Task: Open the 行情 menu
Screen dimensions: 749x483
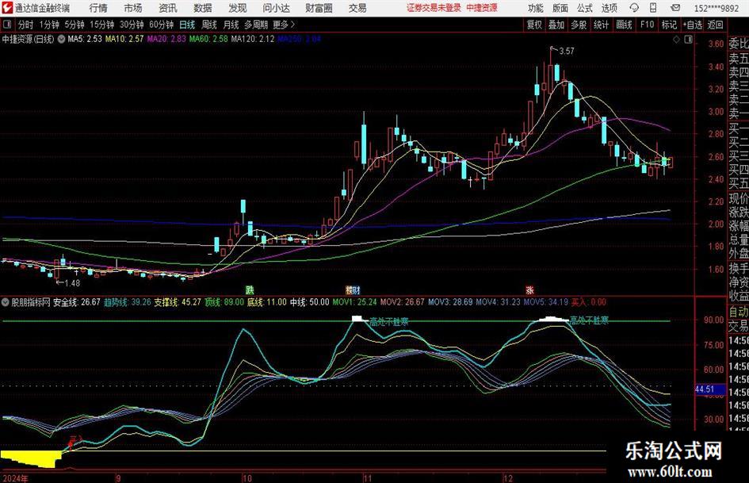Action: click(98, 8)
